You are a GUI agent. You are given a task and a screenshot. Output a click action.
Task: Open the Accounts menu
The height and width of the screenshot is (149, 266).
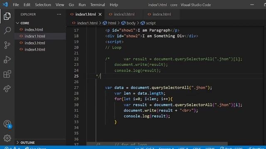pos(7,124)
